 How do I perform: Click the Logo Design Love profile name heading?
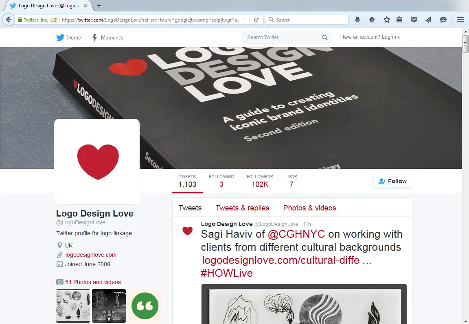point(94,213)
